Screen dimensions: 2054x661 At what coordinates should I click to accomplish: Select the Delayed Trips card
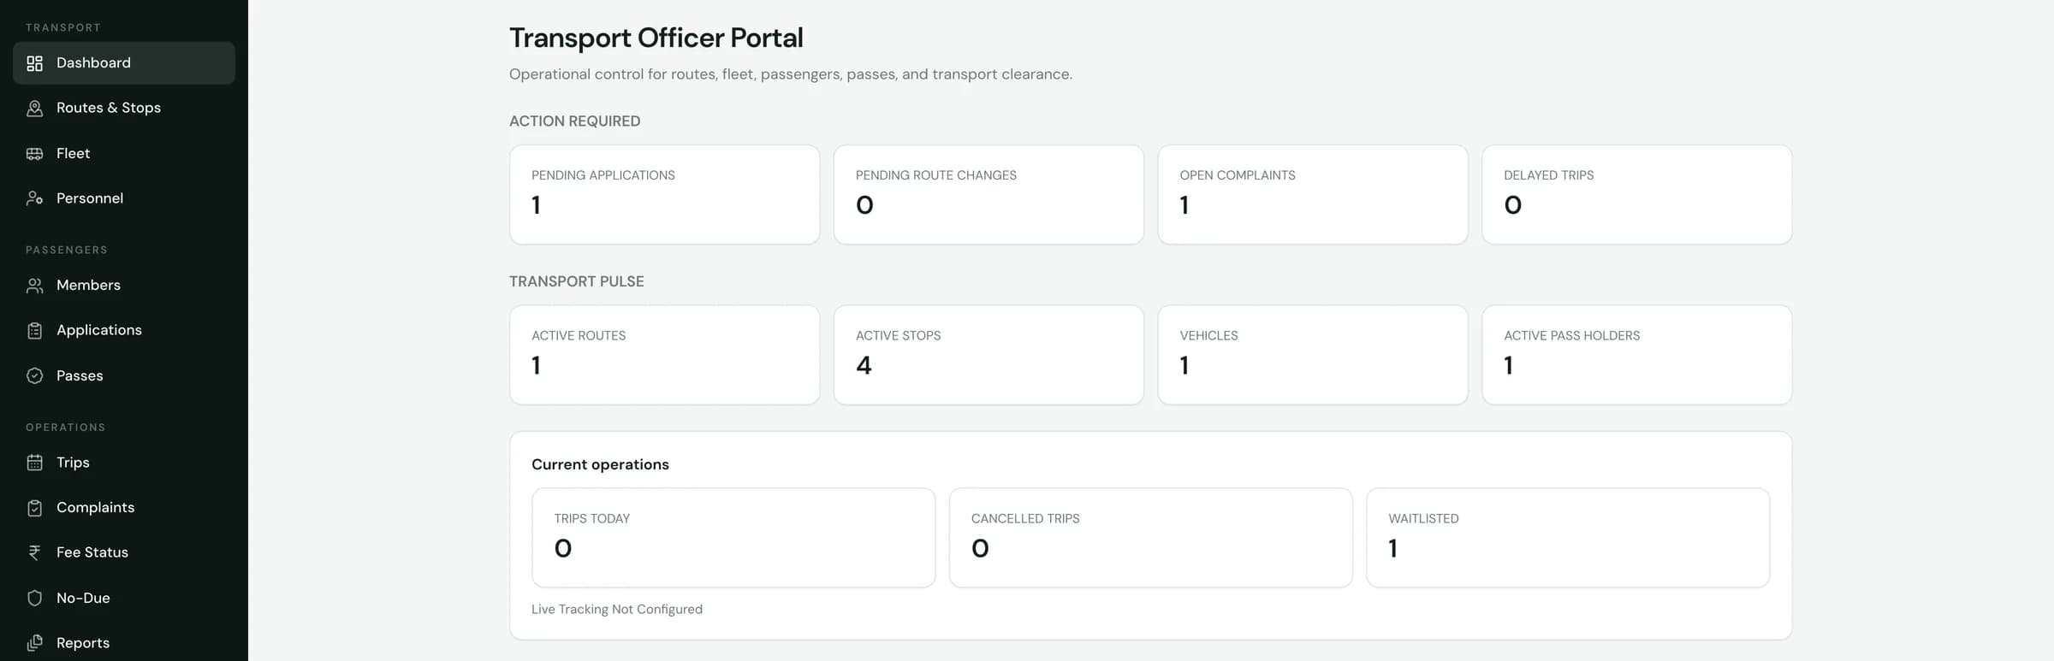1636,195
